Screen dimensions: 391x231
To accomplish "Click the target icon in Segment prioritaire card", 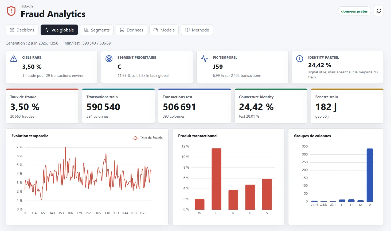I will click(109, 59).
